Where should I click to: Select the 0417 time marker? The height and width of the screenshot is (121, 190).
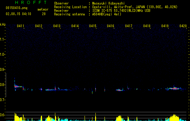coord(129,26)
